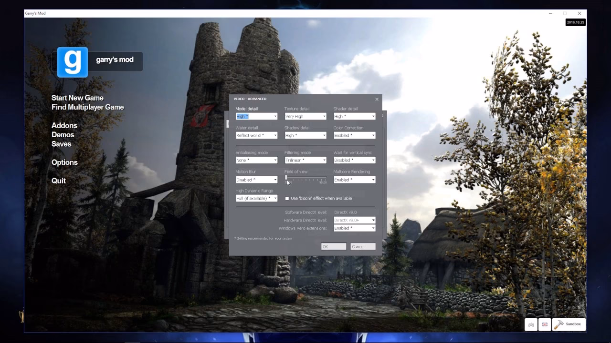611x343 pixels.
Task: Open the Texture detail dropdown
Action: (x=305, y=116)
